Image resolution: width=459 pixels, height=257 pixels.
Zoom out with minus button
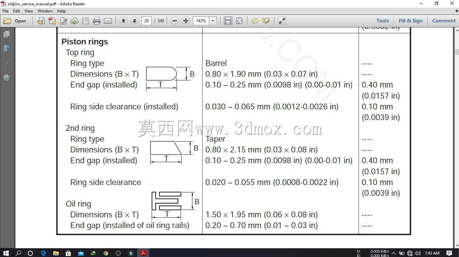175,21
